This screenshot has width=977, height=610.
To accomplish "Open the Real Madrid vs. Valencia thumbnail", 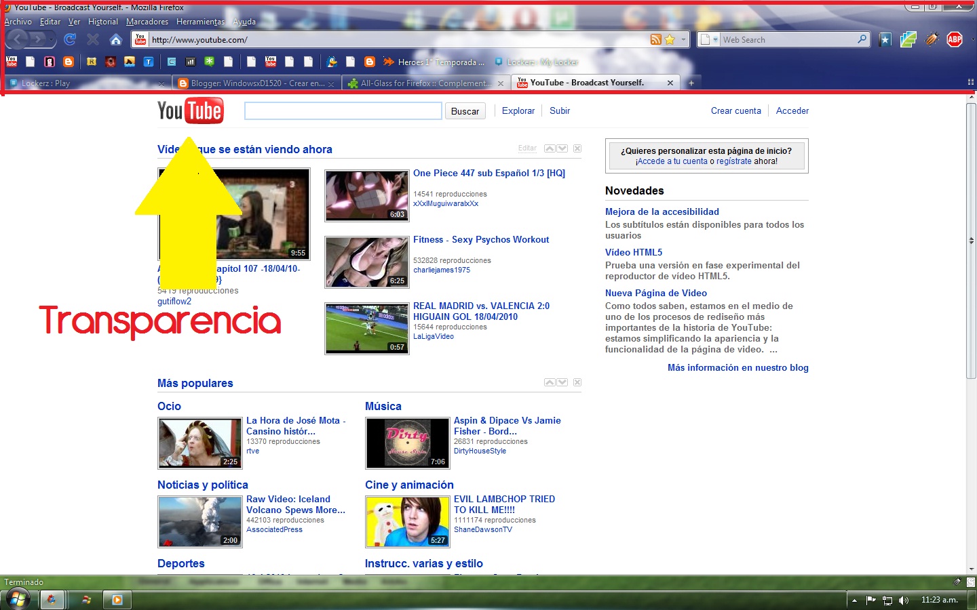I will click(366, 329).
